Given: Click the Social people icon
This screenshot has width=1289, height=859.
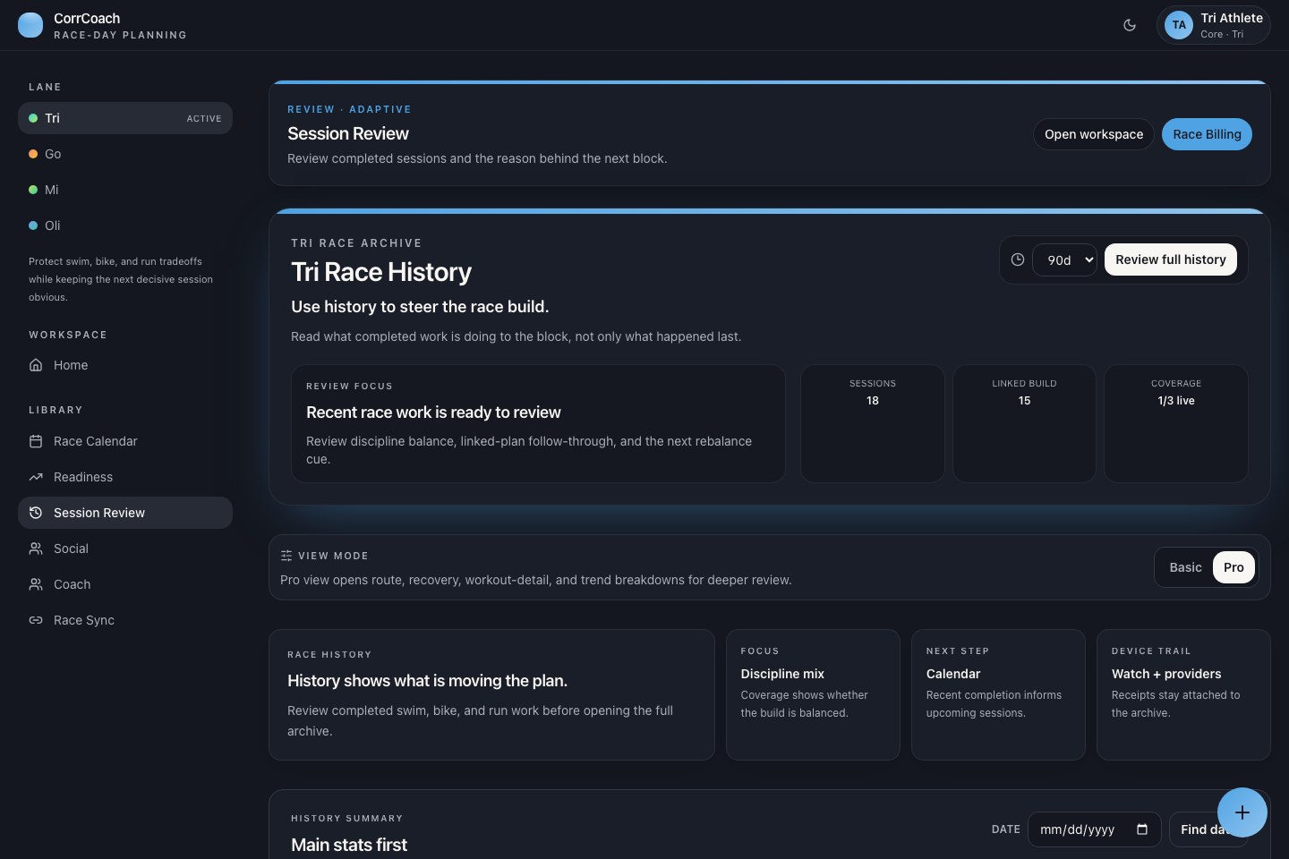Looking at the screenshot, I should [36, 549].
